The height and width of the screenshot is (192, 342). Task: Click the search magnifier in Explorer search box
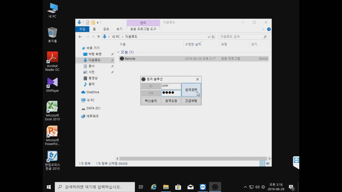point(265,37)
